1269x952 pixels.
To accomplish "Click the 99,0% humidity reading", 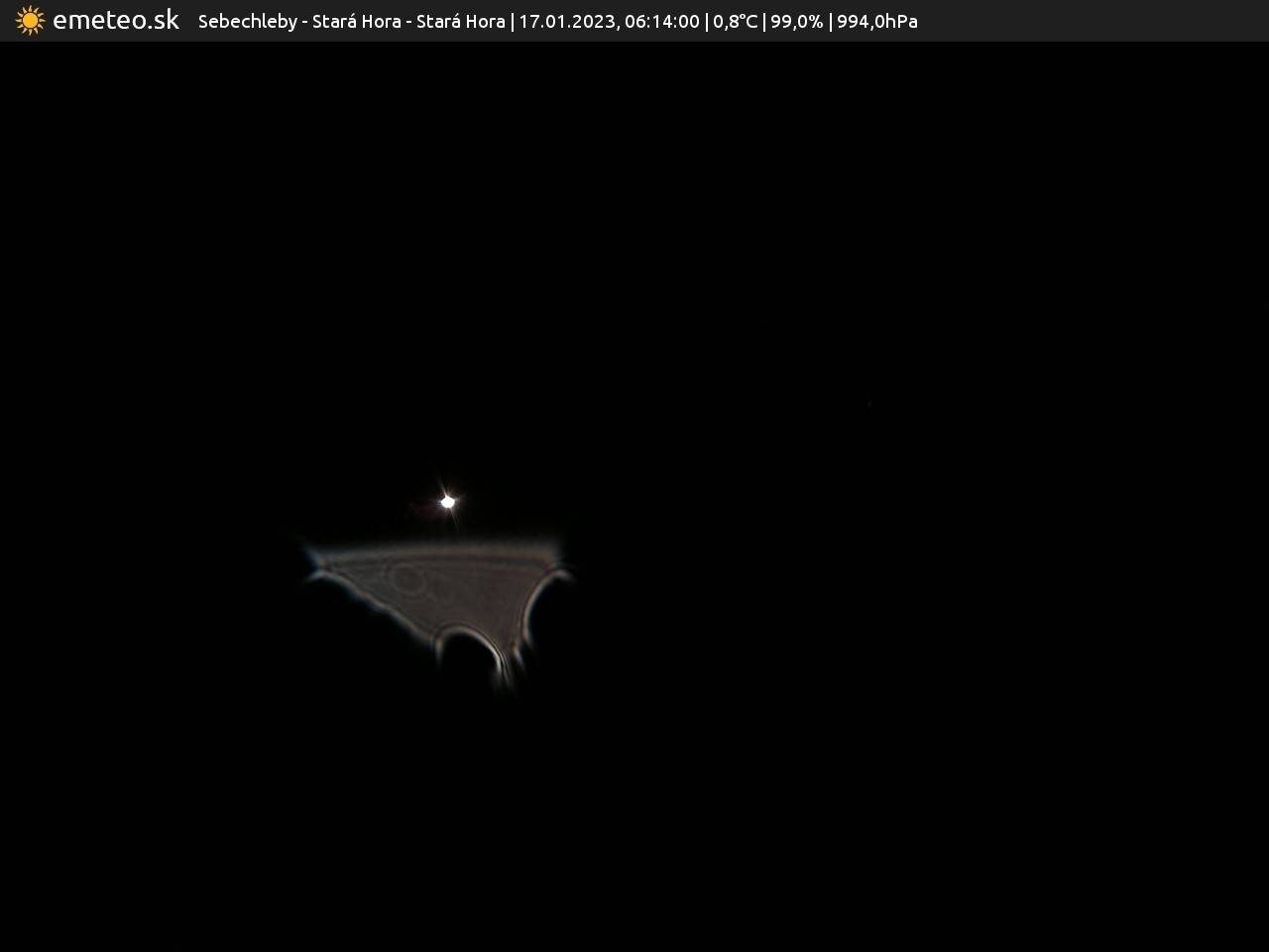I will point(796,22).
